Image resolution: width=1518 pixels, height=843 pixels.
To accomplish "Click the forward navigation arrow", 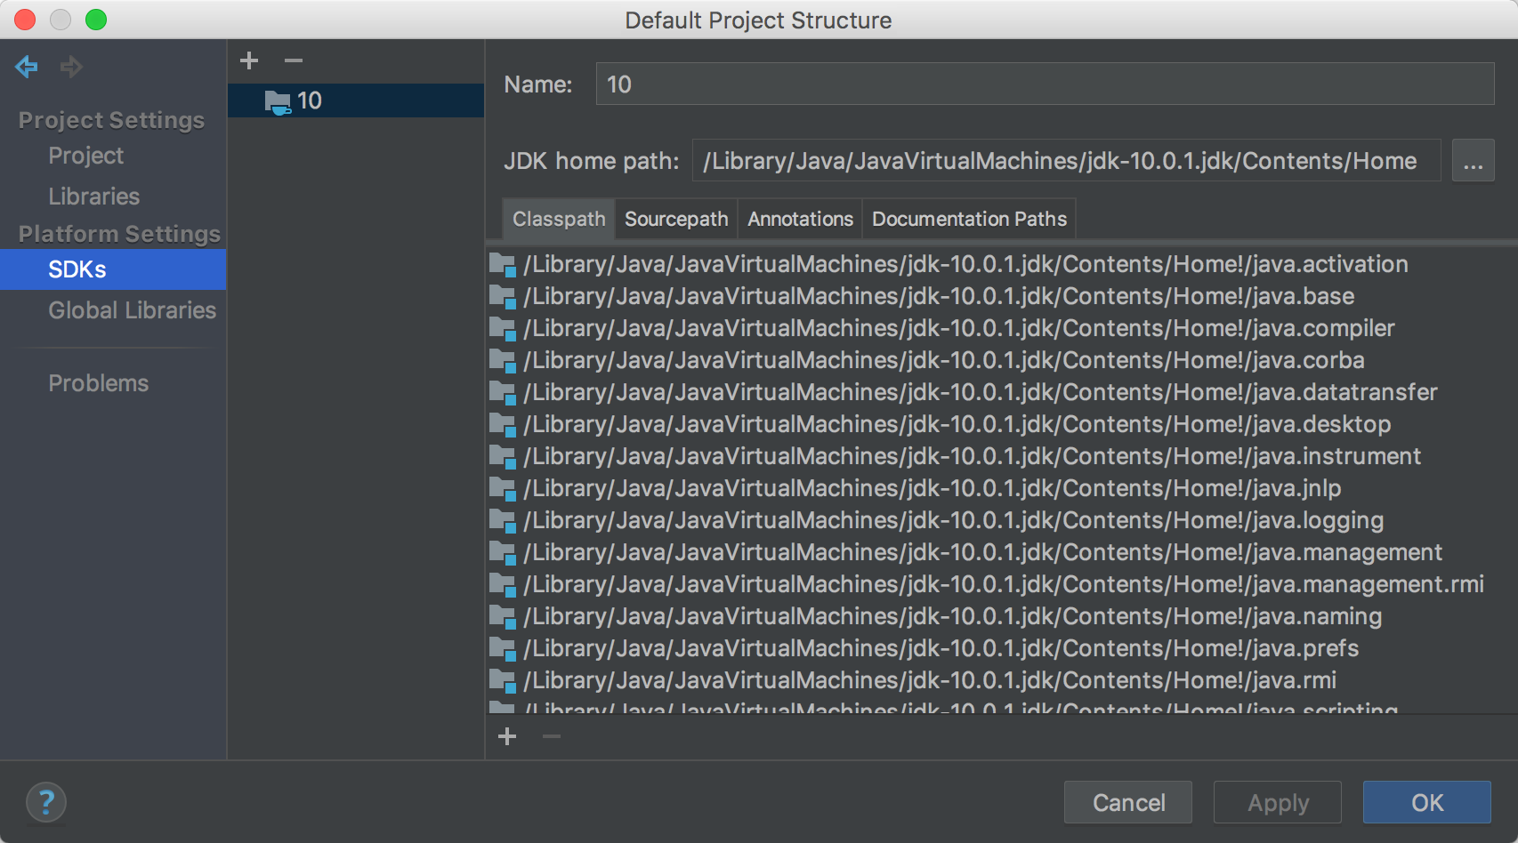I will [71, 67].
